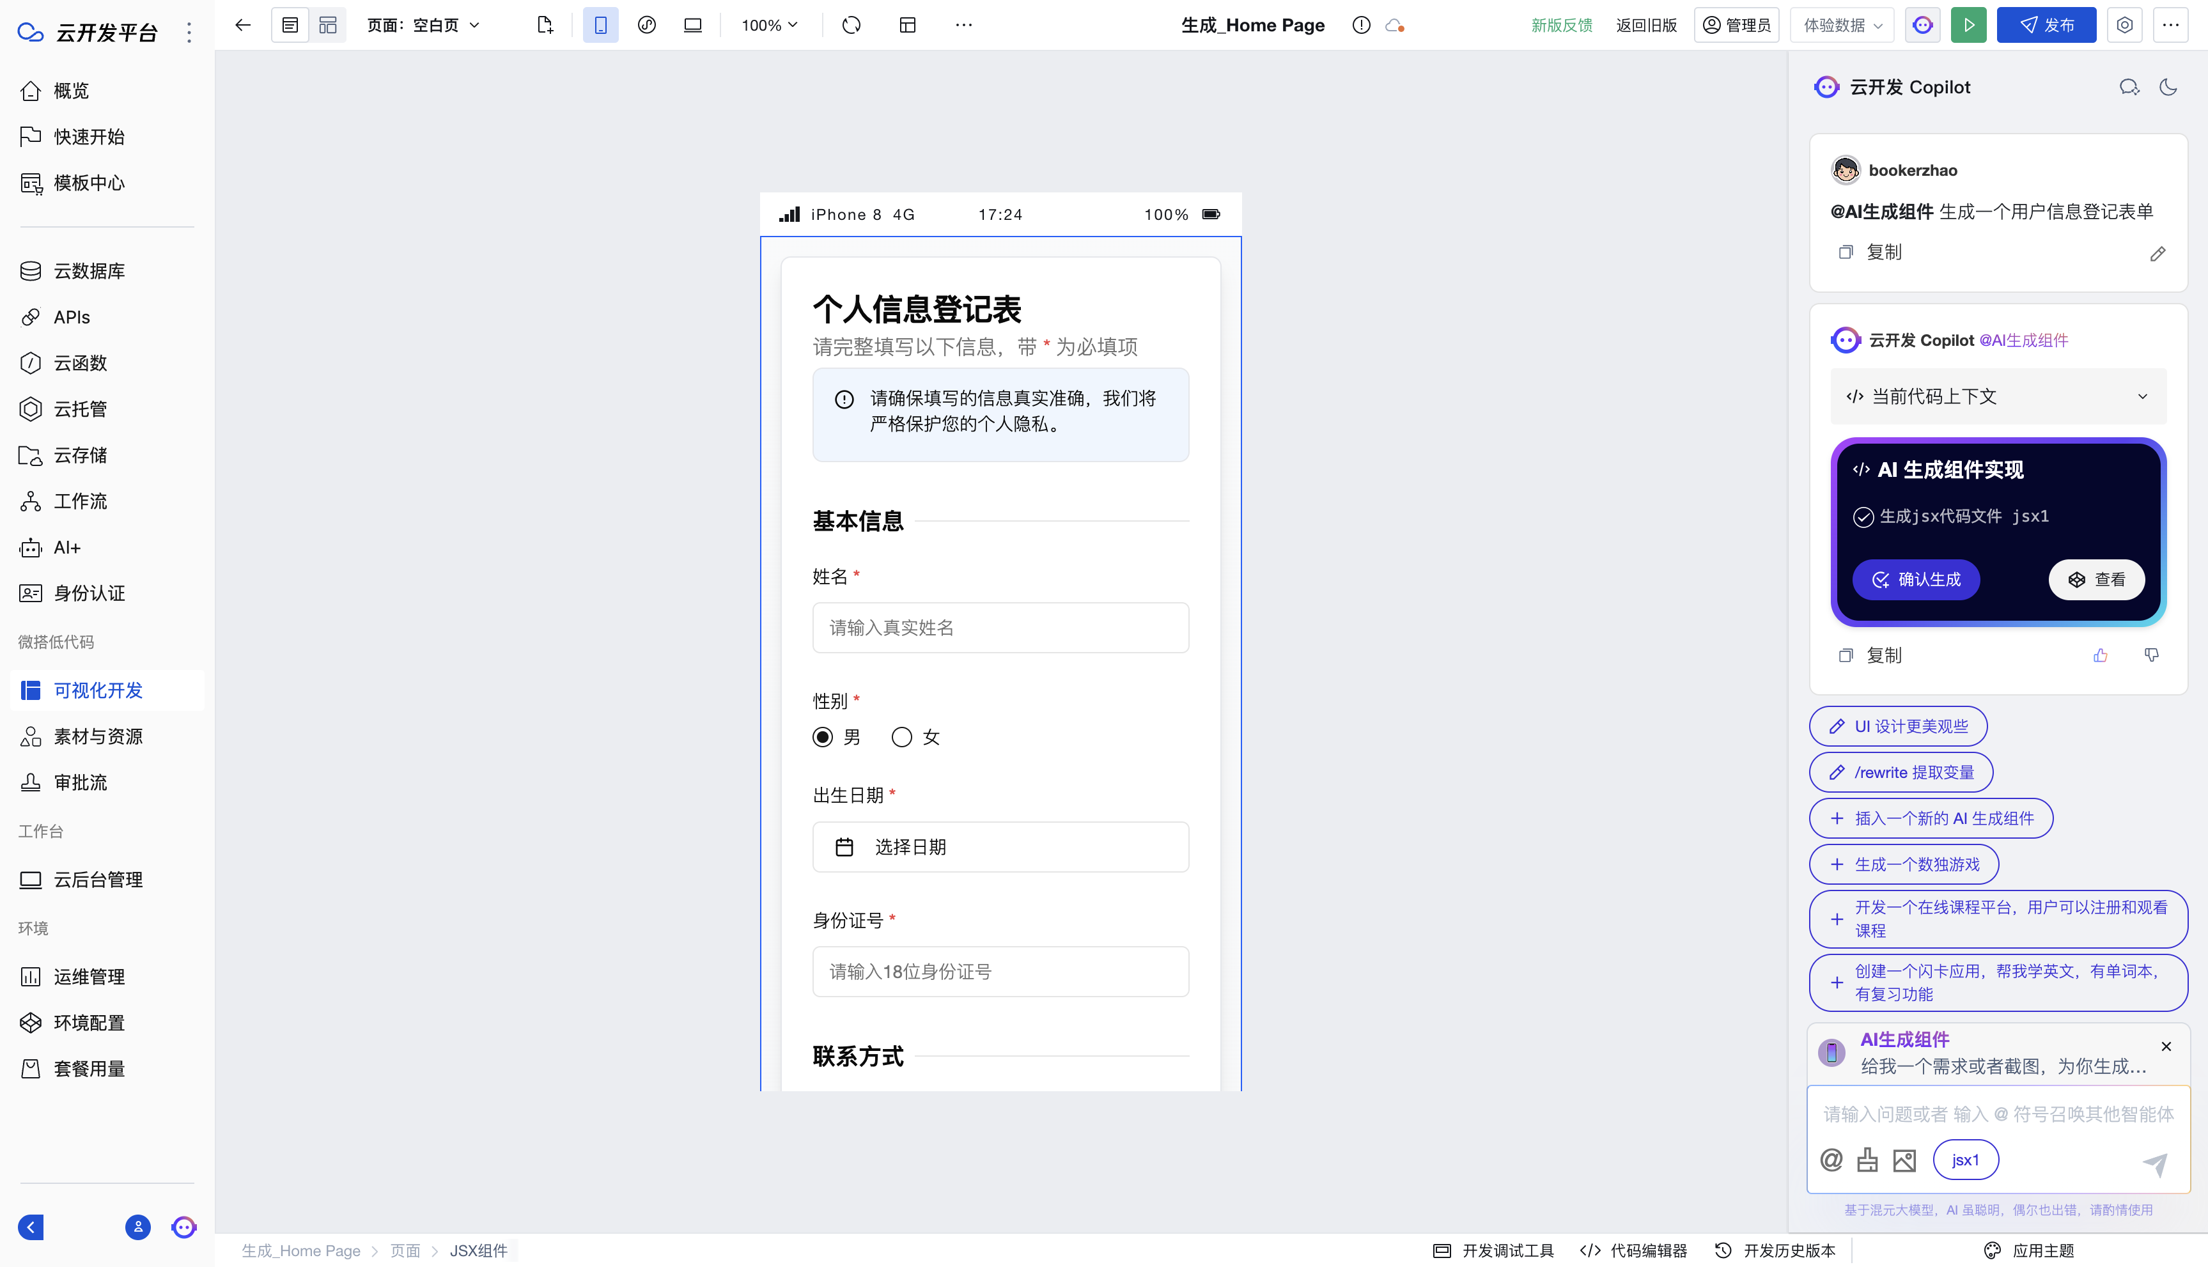Open the 体验数据 dropdown
Viewport: 2208px width, 1267px height.
click(1842, 25)
